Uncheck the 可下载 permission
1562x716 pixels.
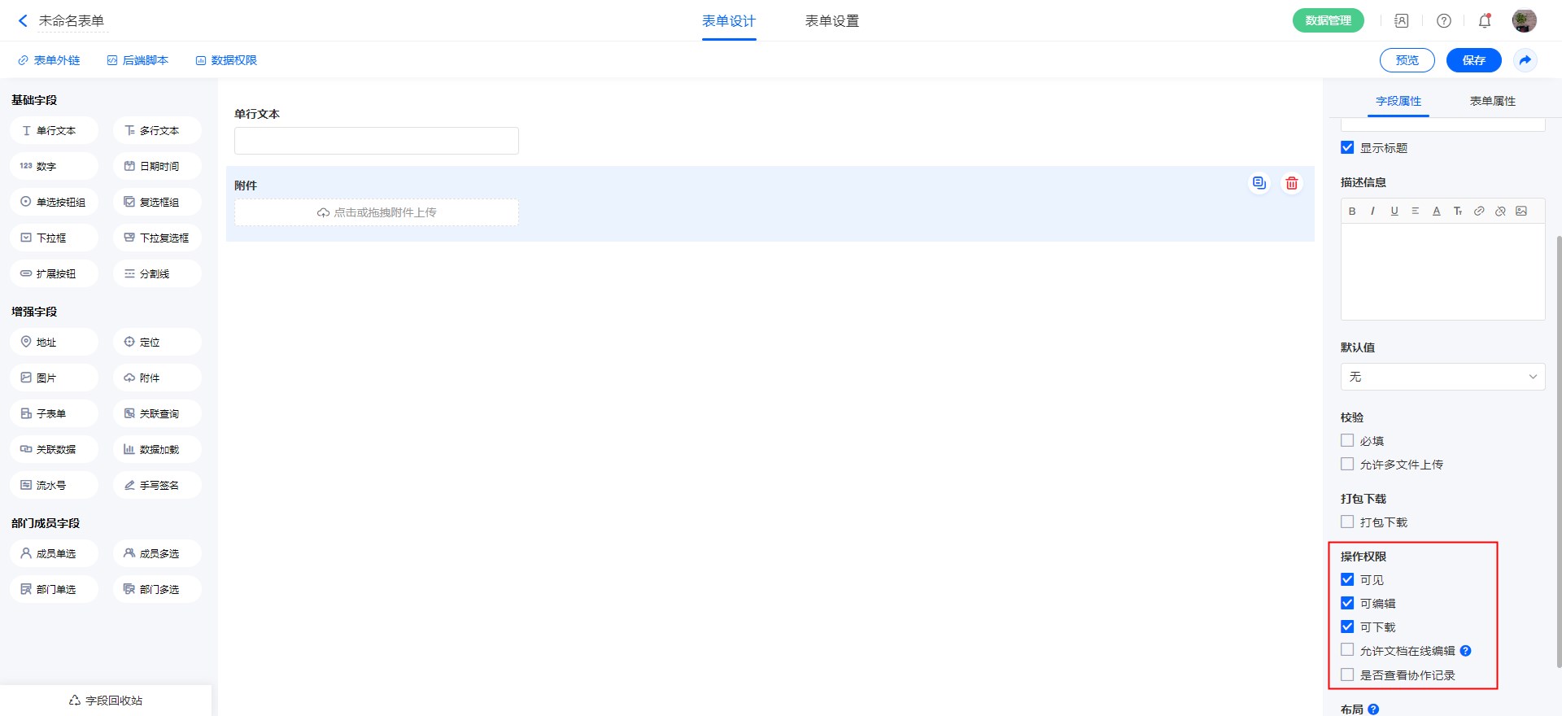tap(1347, 626)
